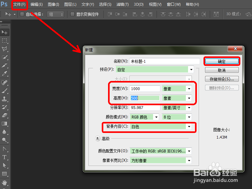Select the Brush tool
Image resolution: width=252 pixels, height=189 pixels.
[4, 91]
